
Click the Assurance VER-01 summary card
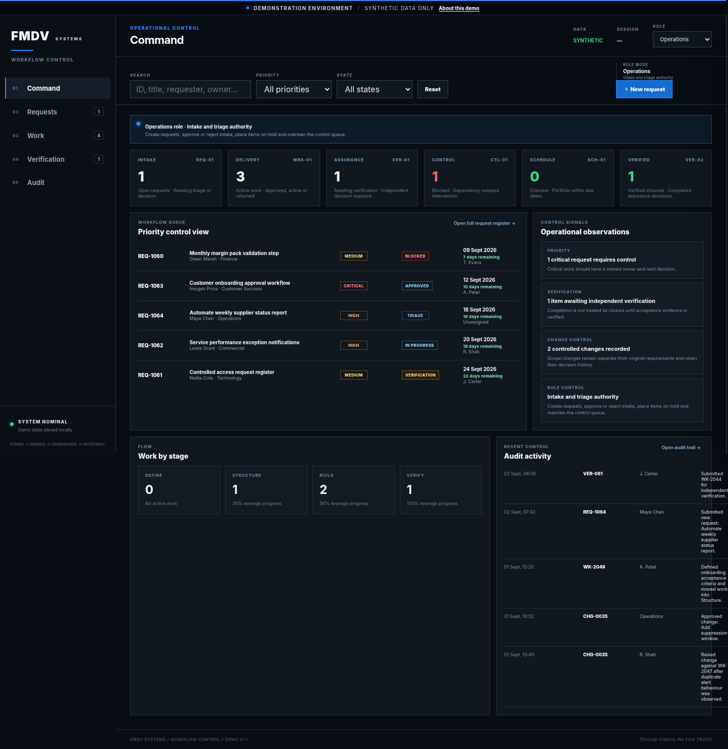click(x=372, y=178)
